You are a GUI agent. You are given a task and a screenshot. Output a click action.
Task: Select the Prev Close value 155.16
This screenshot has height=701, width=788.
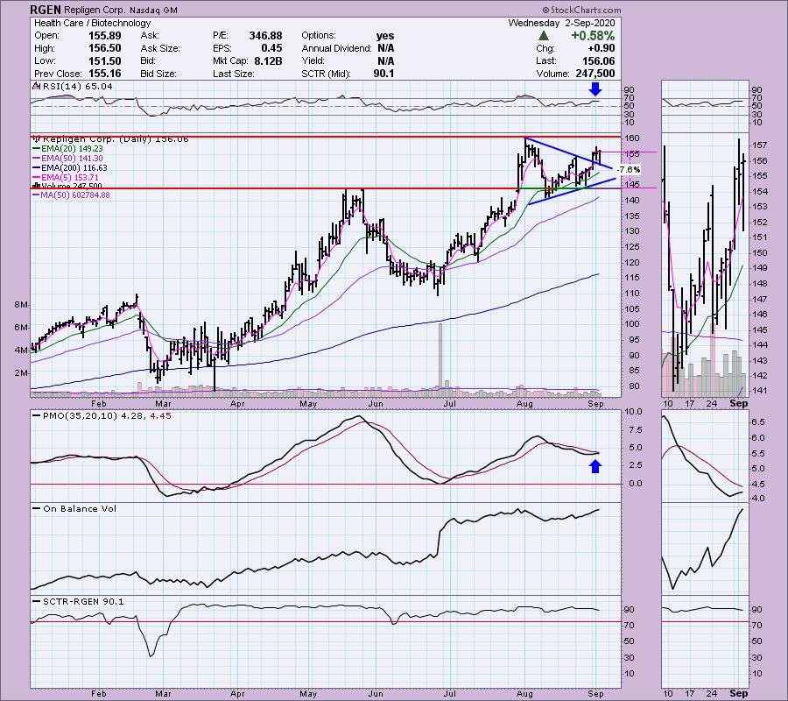(x=104, y=74)
